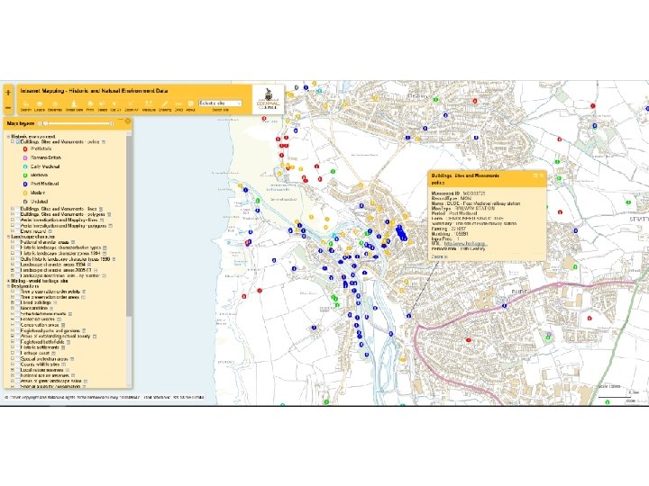The height and width of the screenshot is (486, 649).
Task: Activate the Select tool icon
Action: 102,106
